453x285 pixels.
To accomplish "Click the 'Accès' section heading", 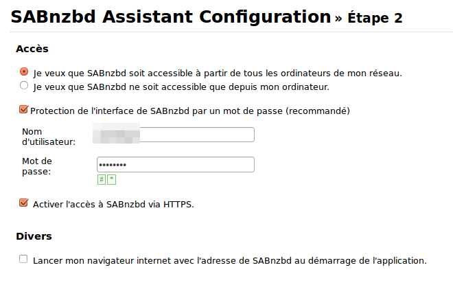I will coord(32,49).
